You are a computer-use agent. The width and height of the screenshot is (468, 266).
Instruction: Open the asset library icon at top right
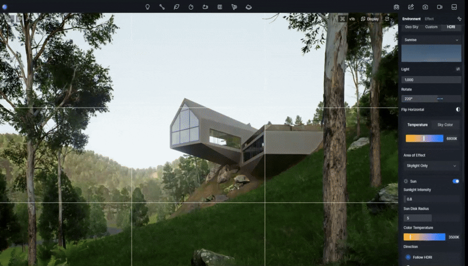coord(397,7)
